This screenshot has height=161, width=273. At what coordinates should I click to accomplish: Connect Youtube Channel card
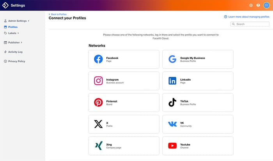click(x=198, y=146)
